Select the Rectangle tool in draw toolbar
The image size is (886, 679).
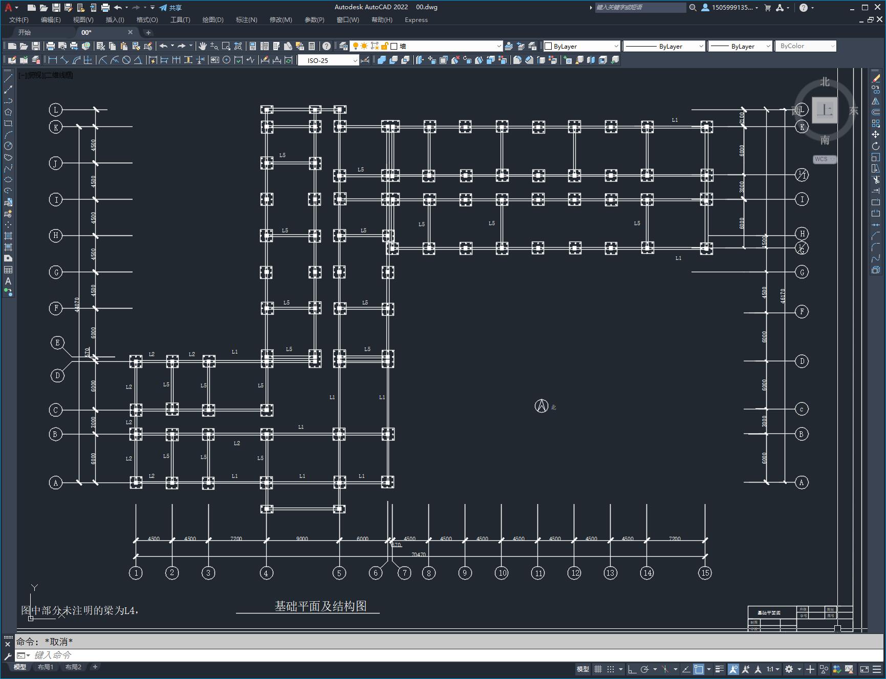(8, 123)
